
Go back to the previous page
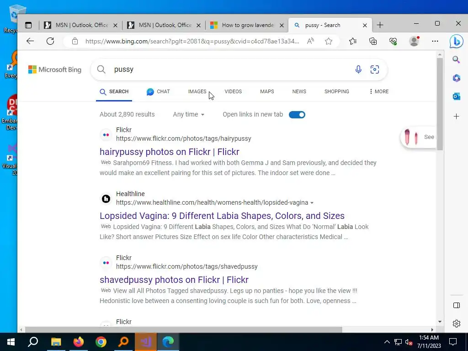[30, 41]
